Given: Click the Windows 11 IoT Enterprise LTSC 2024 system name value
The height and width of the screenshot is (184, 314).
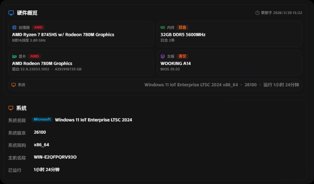Looking at the screenshot, I should [94, 120].
